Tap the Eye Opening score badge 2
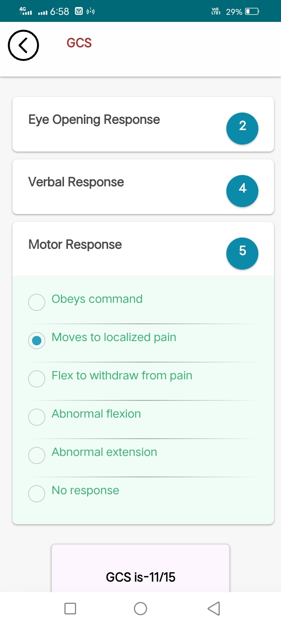The height and width of the screenshot is (625, 281). click(242, 129)
